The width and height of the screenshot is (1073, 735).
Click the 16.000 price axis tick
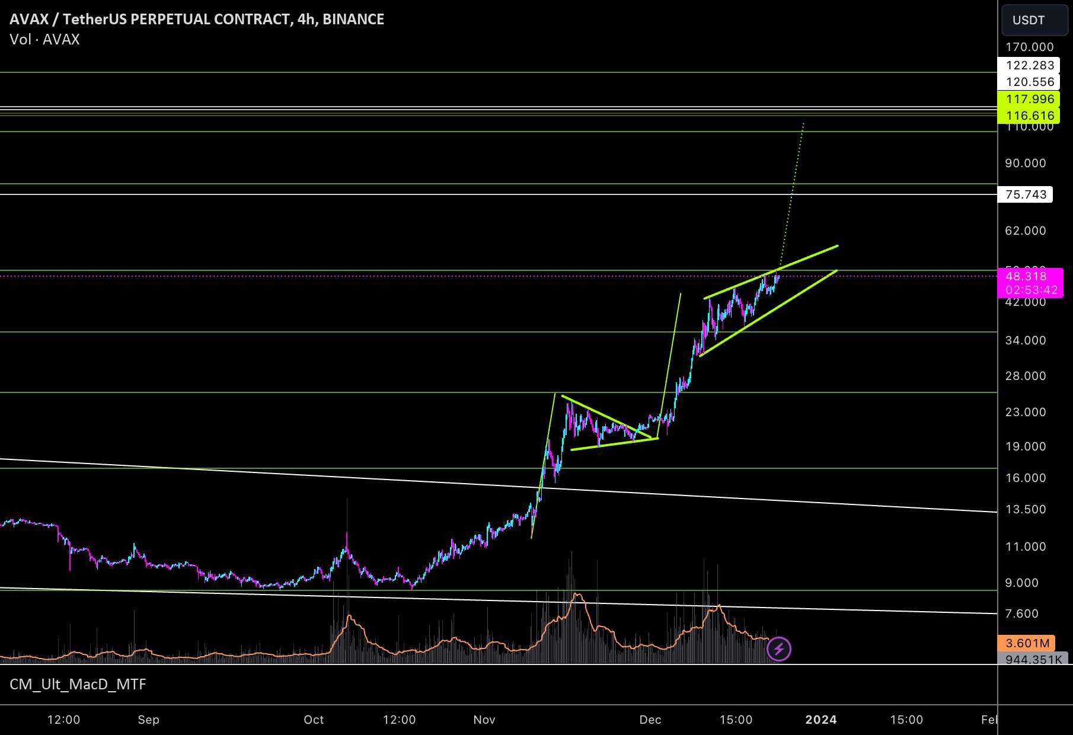pyautogui.click(x=1026, y=478)
